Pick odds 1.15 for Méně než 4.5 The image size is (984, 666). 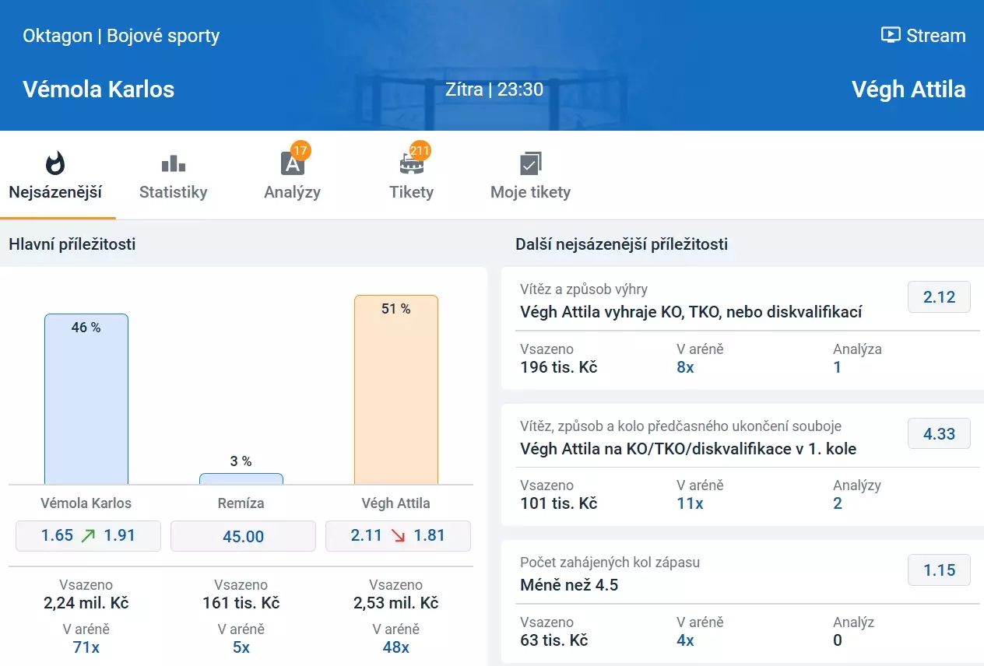[x=939, y=570]
